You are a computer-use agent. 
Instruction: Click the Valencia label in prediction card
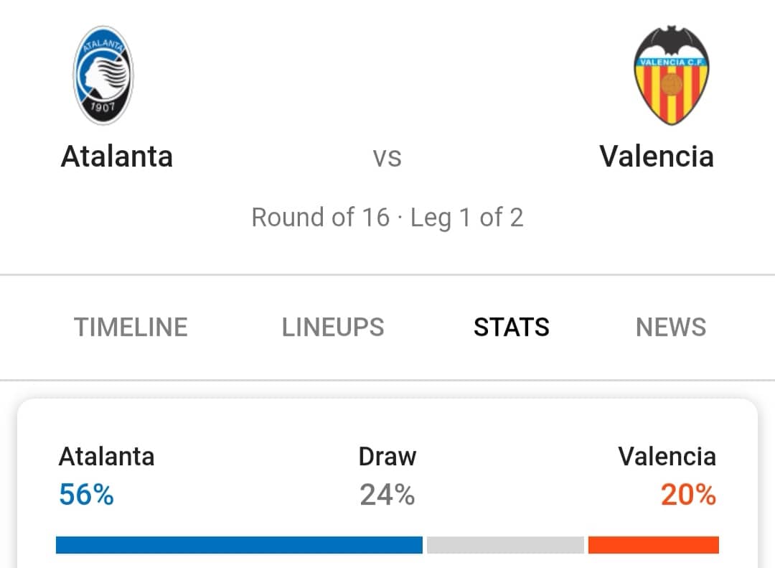coord(667,456)
